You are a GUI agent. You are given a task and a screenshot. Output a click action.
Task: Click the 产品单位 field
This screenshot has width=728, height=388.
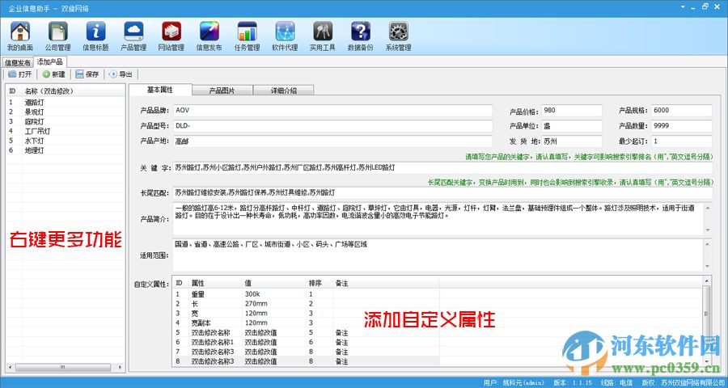tap(572, 126)
